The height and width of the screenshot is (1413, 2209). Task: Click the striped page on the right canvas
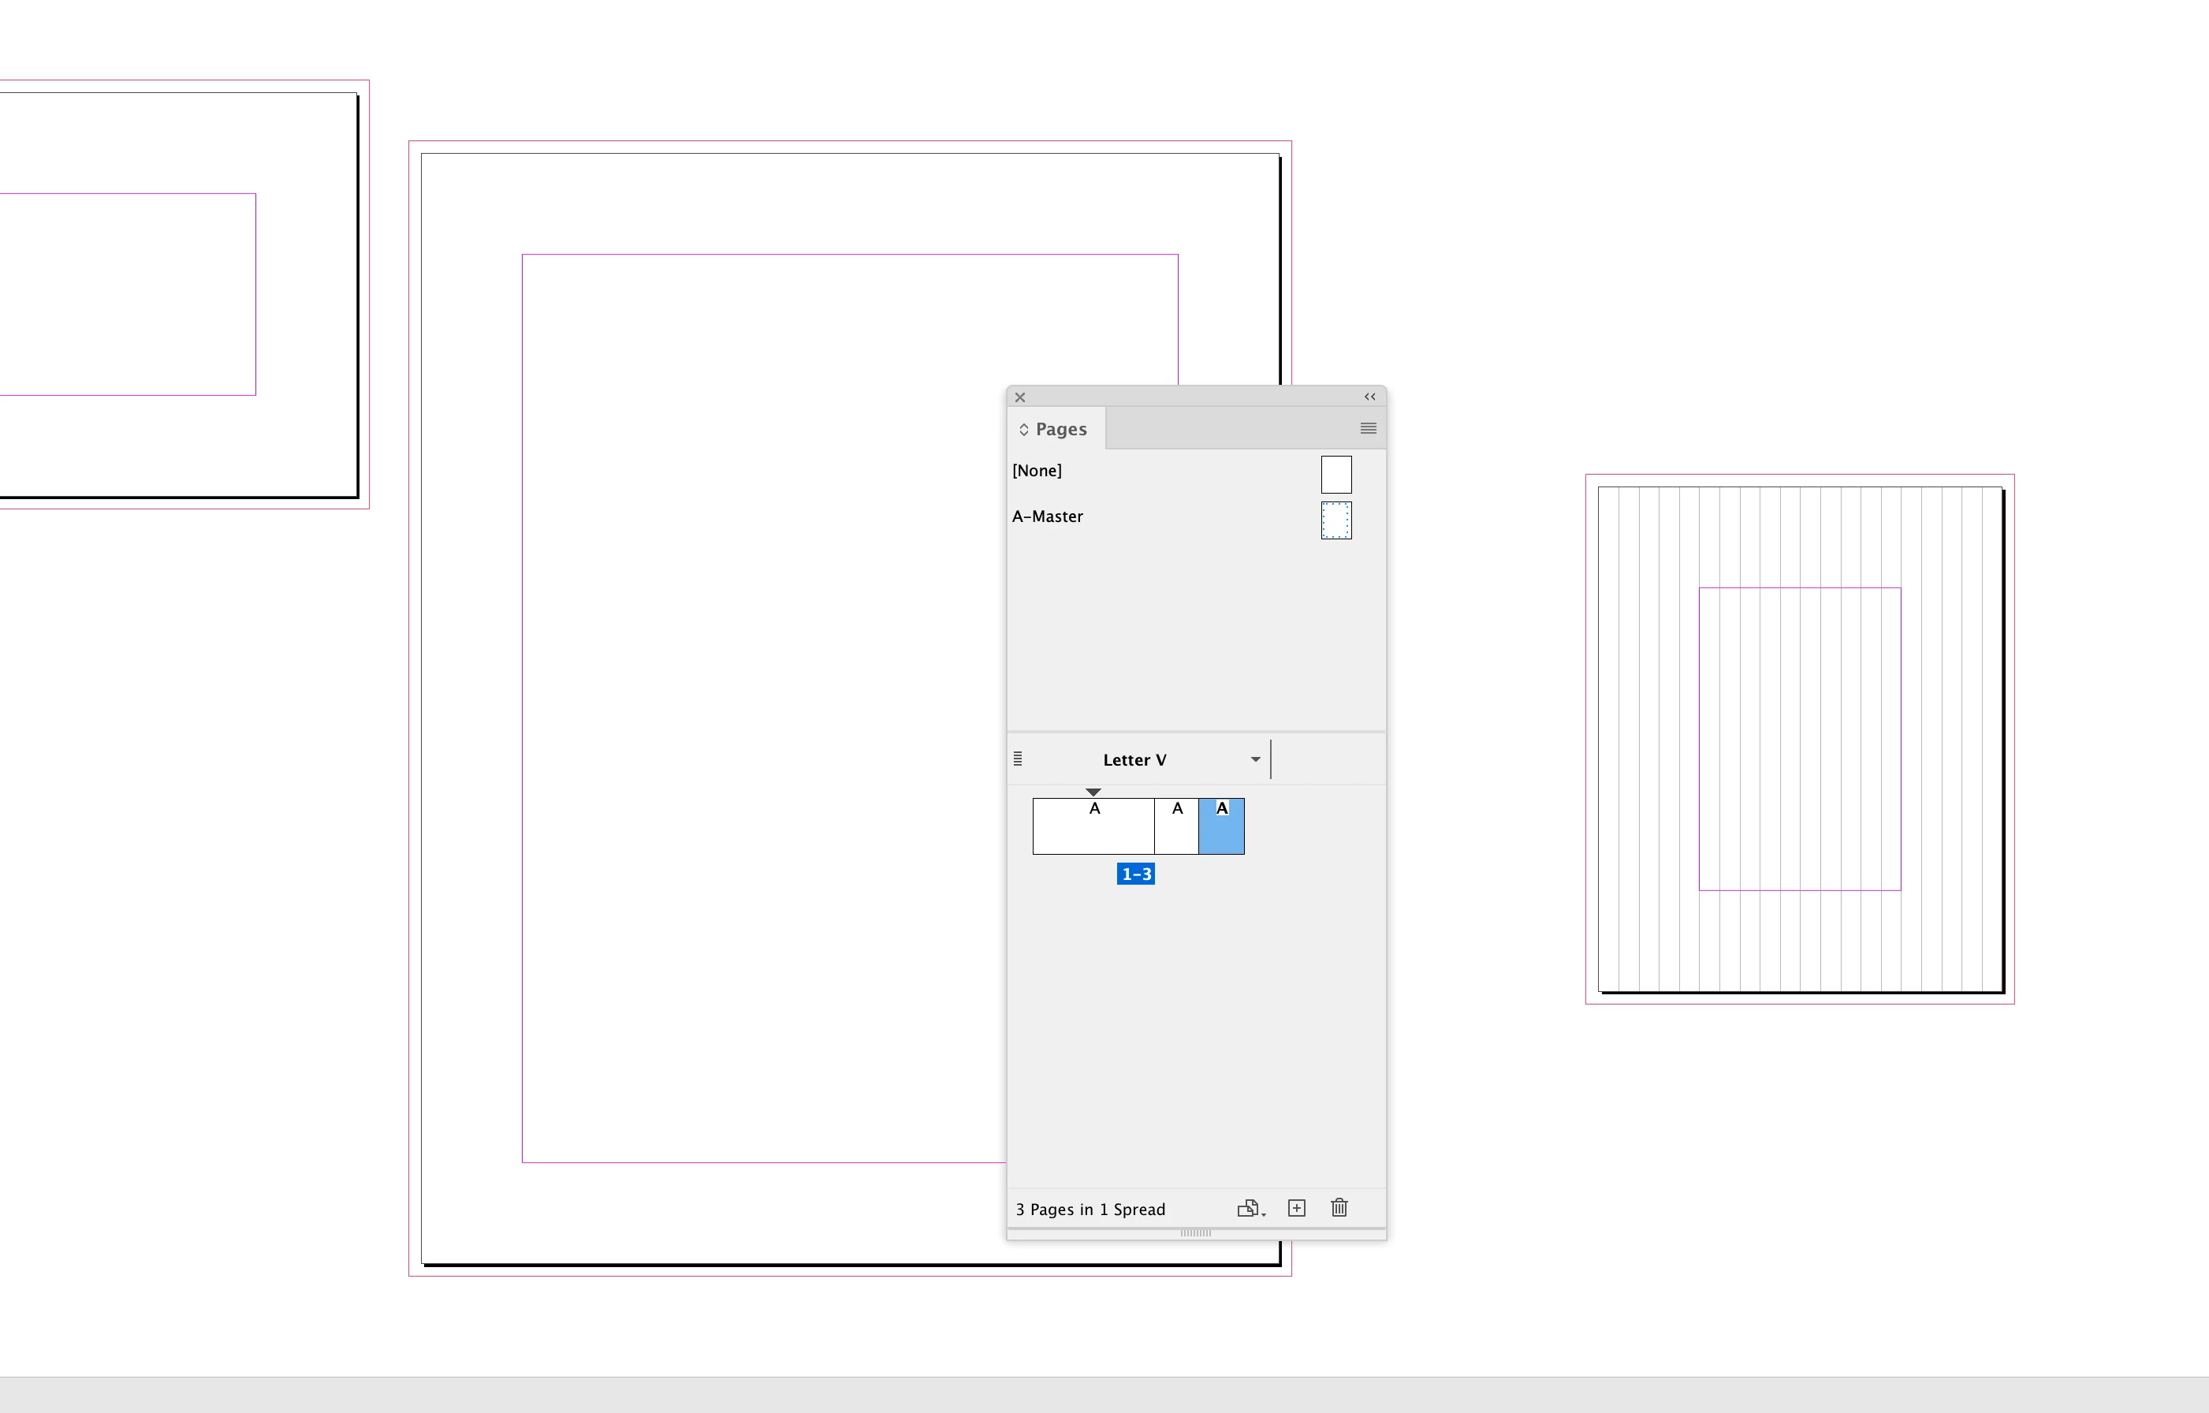coord(1798,740)
